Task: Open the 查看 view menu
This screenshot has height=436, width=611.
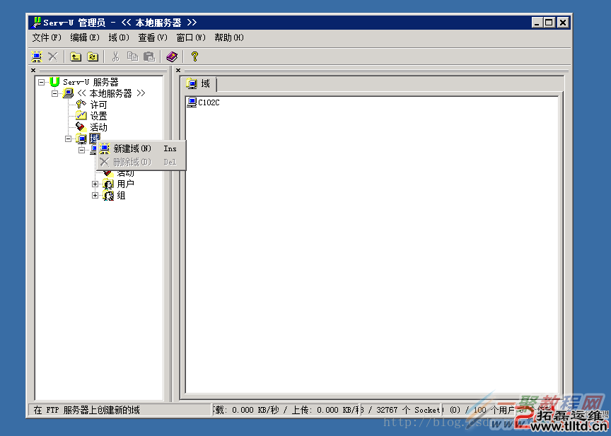Action: (x=152, y=37)
